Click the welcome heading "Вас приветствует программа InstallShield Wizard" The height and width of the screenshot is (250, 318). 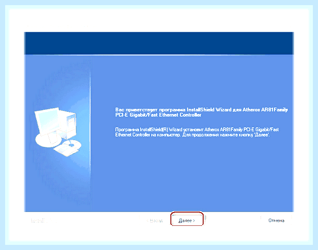[173, 110]
